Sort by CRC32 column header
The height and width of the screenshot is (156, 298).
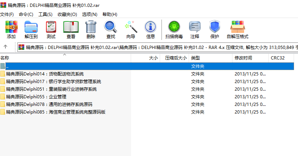tap(281, 58)
